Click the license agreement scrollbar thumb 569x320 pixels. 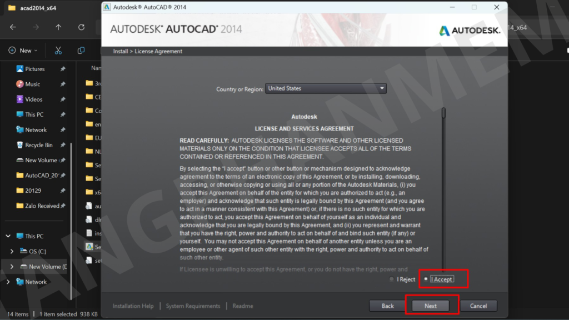443,113
